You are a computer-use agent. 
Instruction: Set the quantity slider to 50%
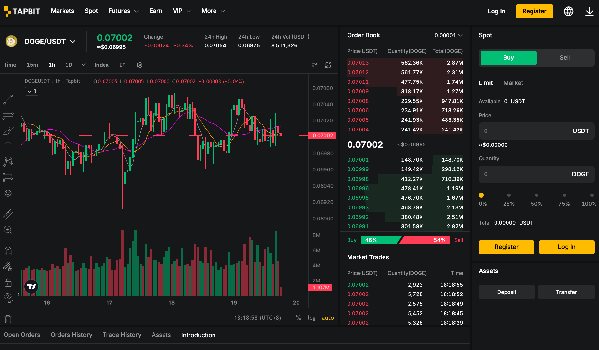537,195
